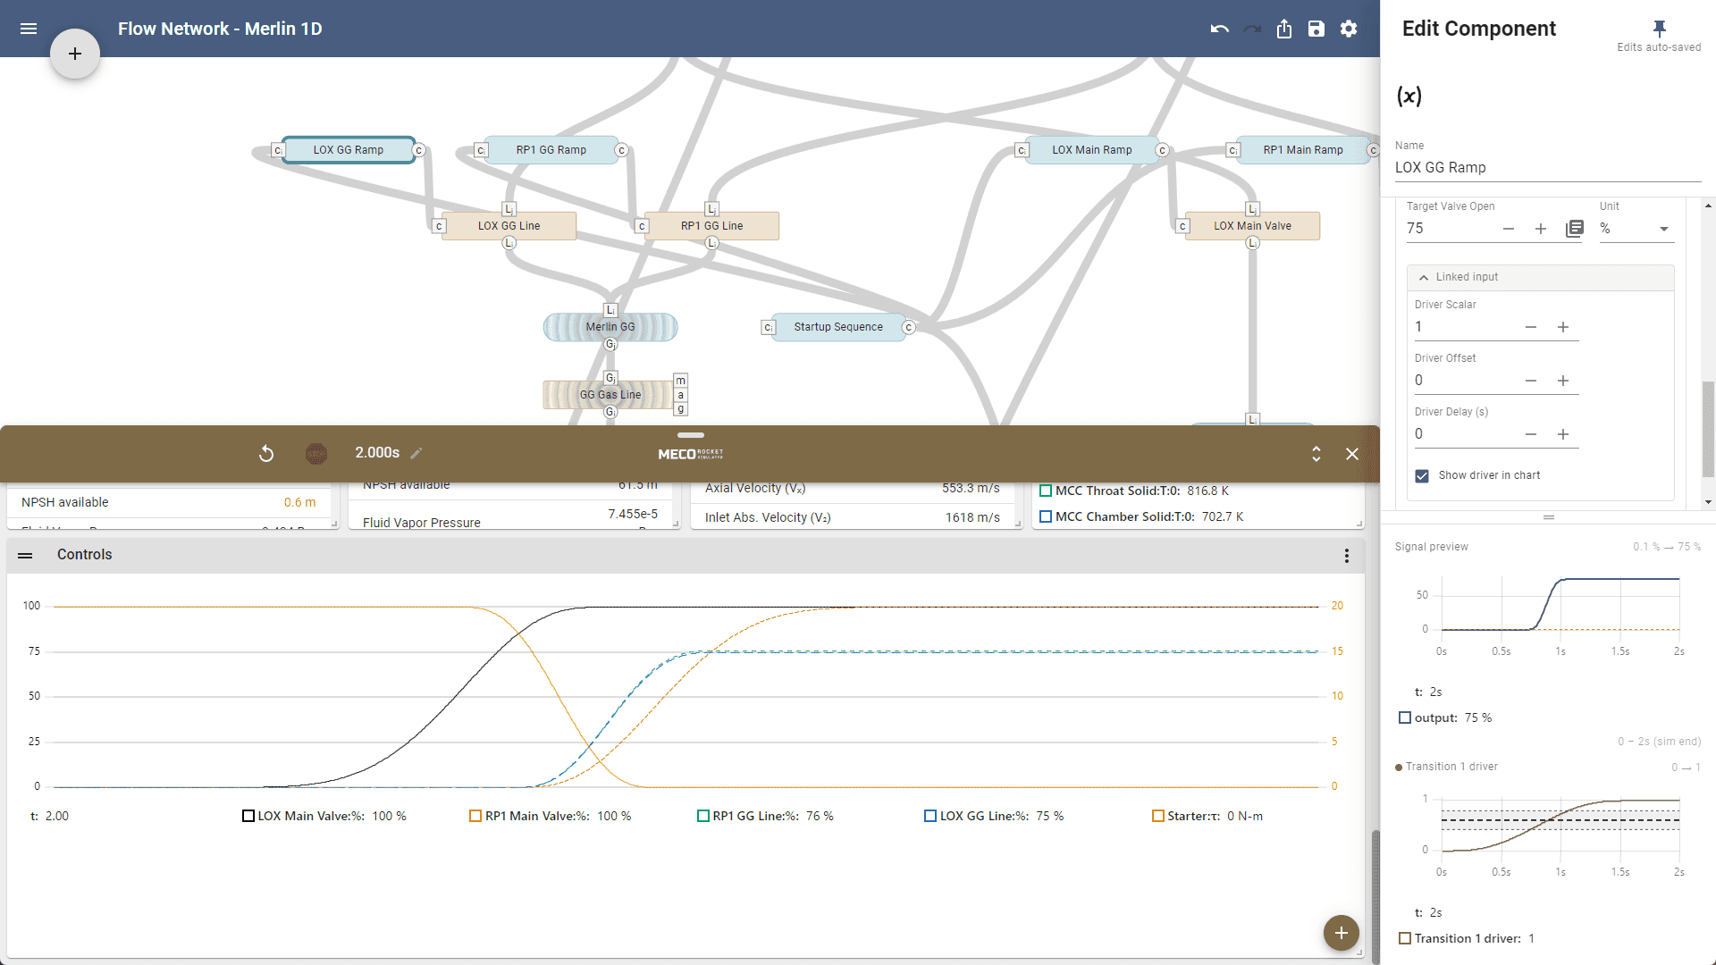Image resolution: width=1716 pixels, height=965 pixels.
Task: Increase the Driver Scalar value
Action: point(1563,327)
